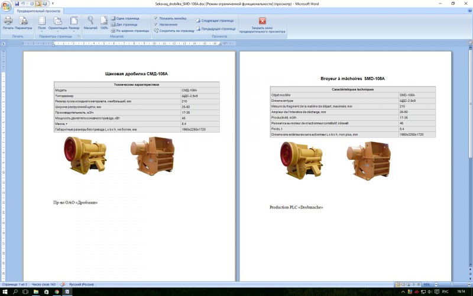Open the Параметры страницы dialog launcher
Image resolution: width=473 pixels, height=296 pixels.
(x=79, y=36)
